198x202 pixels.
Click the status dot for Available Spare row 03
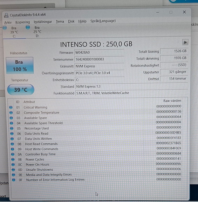tap(11, 118)
